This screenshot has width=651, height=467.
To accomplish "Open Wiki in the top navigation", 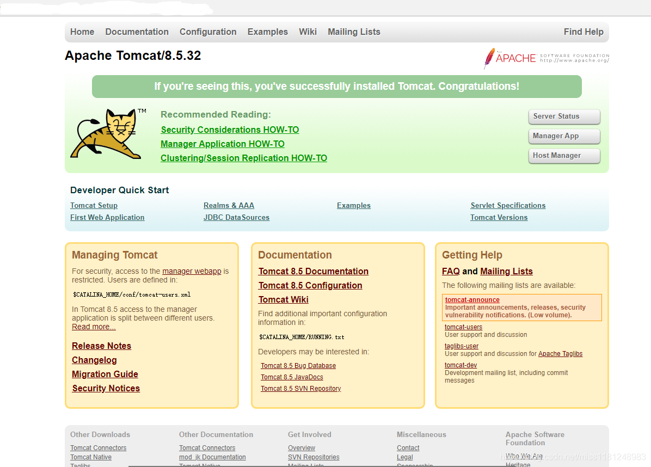I will coord(308,32).
